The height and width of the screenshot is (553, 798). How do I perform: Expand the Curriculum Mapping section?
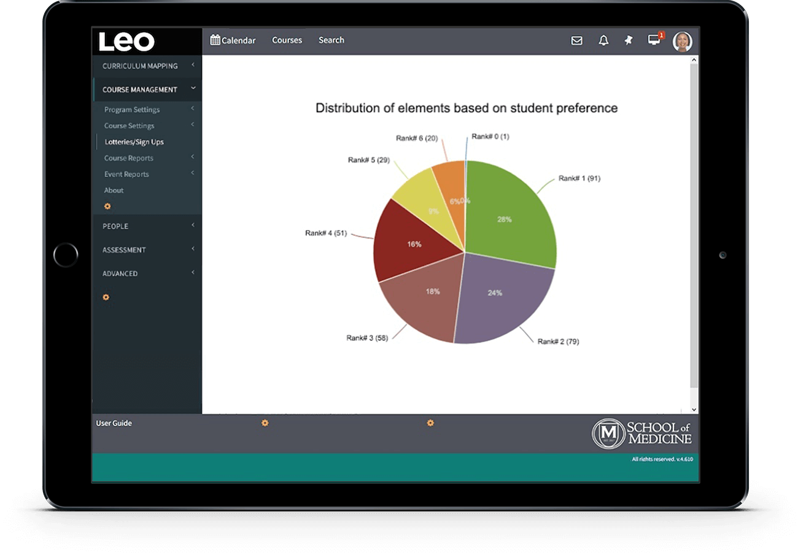(x=140, y=66)
